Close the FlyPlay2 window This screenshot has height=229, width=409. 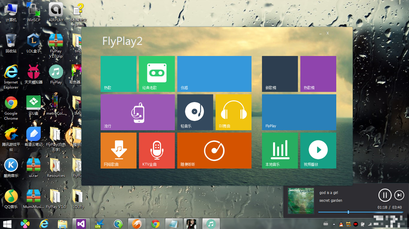pos(328,33)
